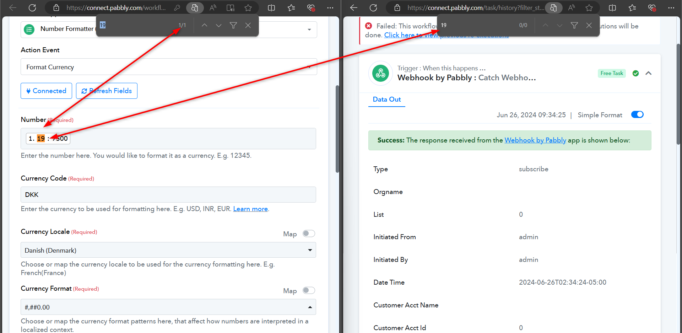Click the green success check icon

click(636, 73)
